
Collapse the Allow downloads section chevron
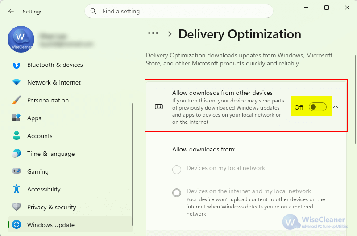pyautogui.click(x=336, y=107)
